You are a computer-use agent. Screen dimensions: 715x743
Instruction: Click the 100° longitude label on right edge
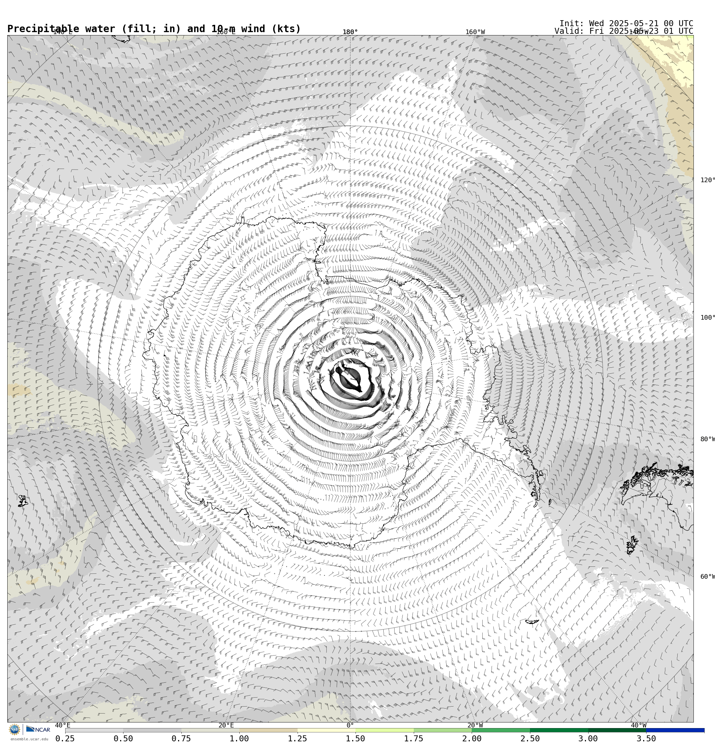click(x=707, y=318)
